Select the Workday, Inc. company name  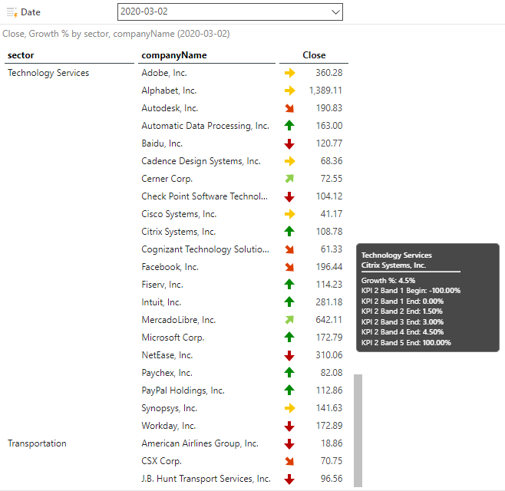[169, 426]
